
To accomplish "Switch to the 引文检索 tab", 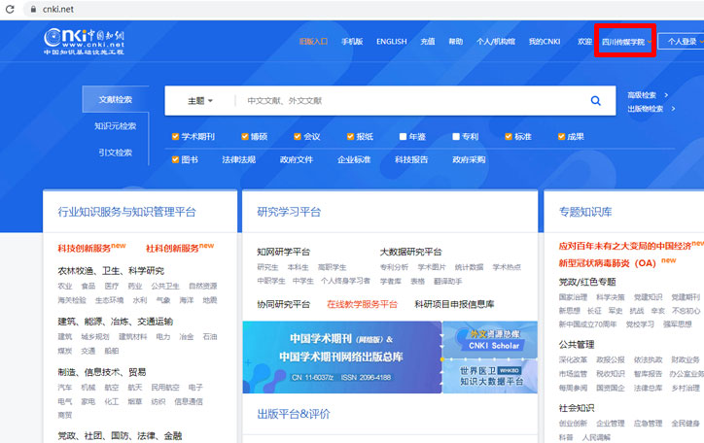I will point(115,153).
